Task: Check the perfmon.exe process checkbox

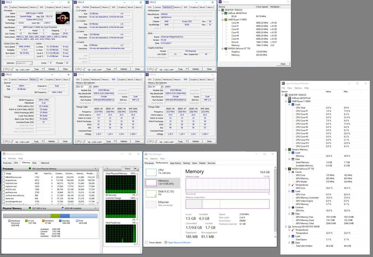Action: click(4, 192)
